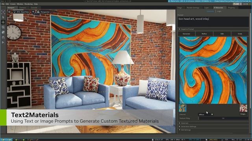
Task: Click the Generate button
Action: tap(186, 34)
